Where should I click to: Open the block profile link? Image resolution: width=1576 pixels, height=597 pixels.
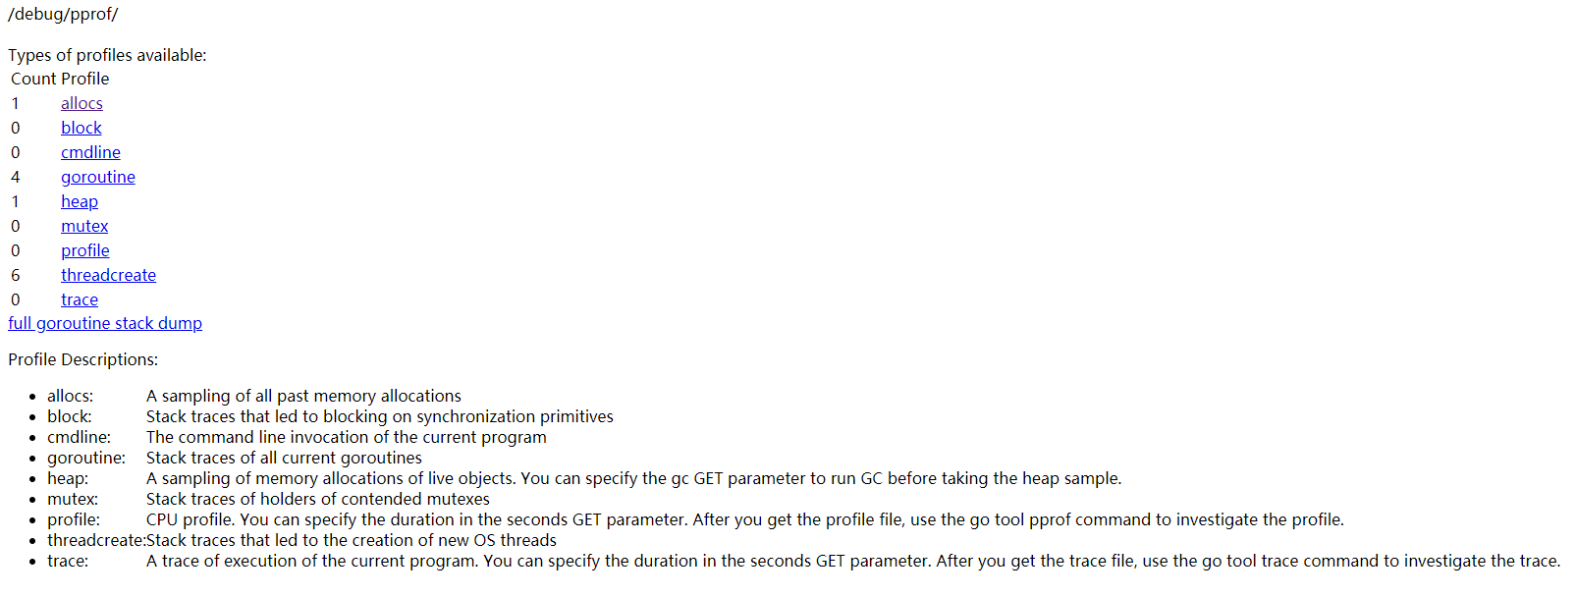(x=82, y=128)
